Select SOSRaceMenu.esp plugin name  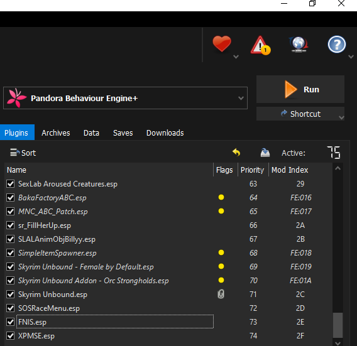click(x=49, y=308)
